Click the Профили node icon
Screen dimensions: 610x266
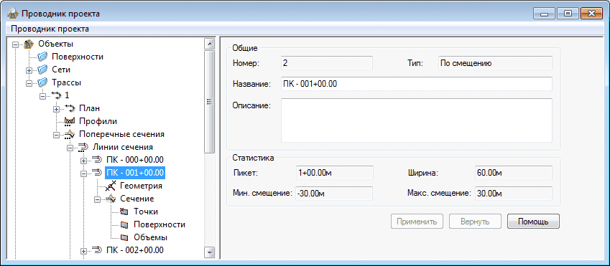pos(70,122)
